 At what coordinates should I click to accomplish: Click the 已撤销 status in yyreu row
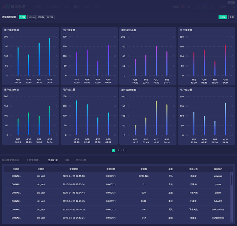[x=193, y=184]
